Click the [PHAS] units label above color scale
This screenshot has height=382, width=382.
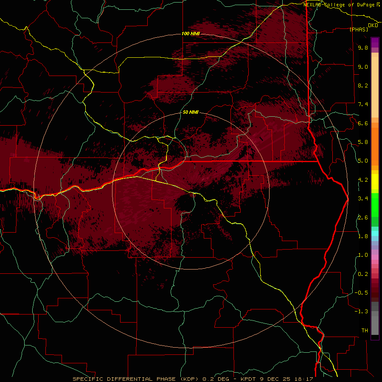point(359,29)
